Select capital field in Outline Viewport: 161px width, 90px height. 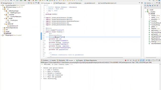click(153, 17)
